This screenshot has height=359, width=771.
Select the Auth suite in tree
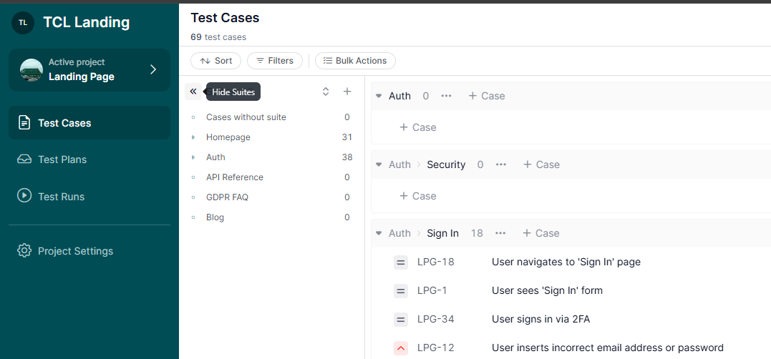(x=215, y=157)
